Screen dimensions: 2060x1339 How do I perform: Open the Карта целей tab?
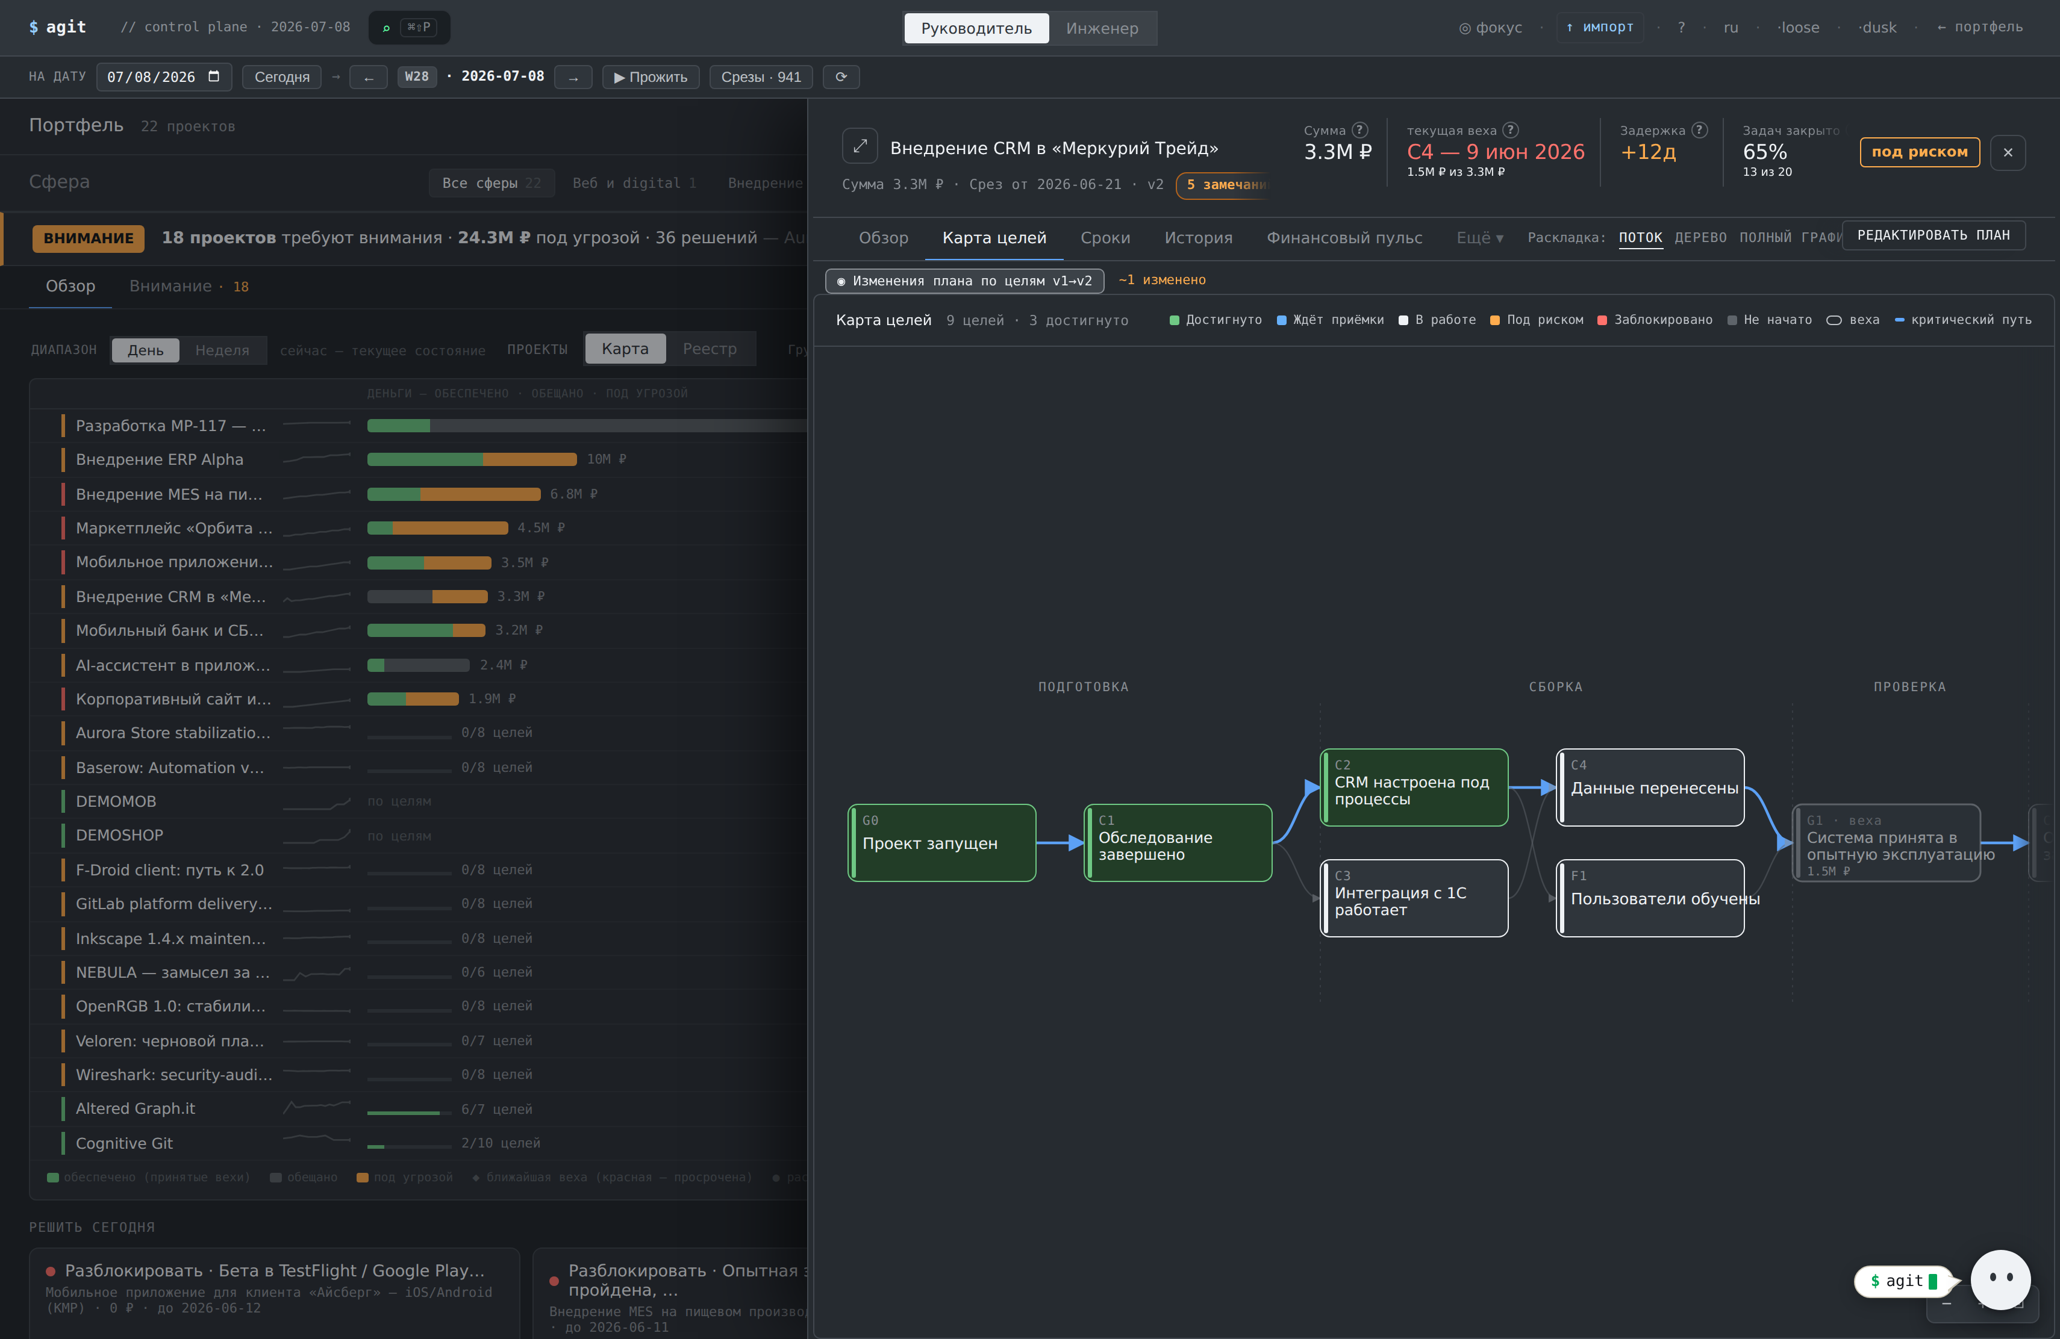(994, 238)
